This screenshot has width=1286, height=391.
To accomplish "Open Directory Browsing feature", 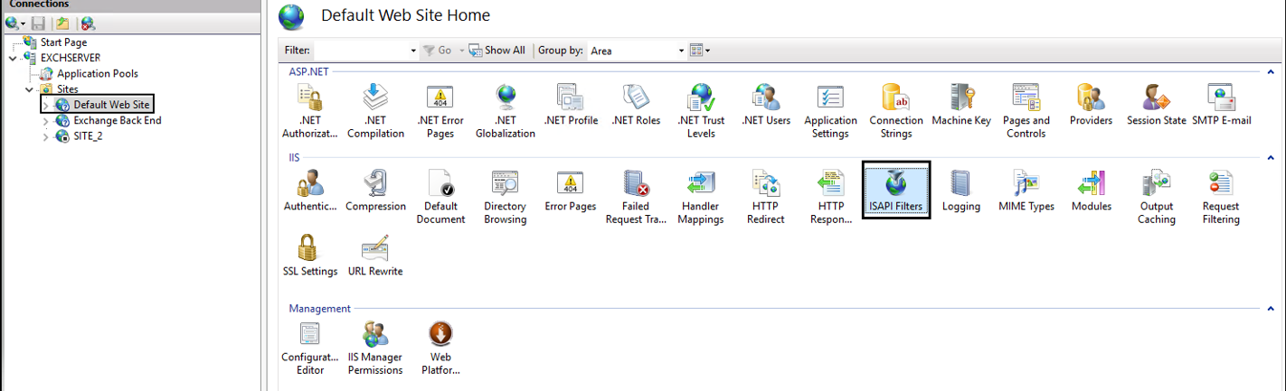I will (506, 197).
